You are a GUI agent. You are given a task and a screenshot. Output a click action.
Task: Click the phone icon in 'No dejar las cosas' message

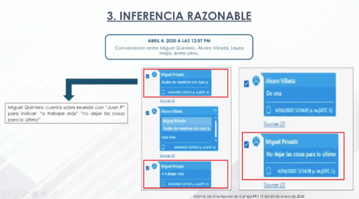pos(269,171)
